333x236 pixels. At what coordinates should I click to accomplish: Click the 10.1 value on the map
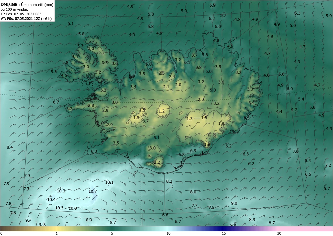[109, 182]
